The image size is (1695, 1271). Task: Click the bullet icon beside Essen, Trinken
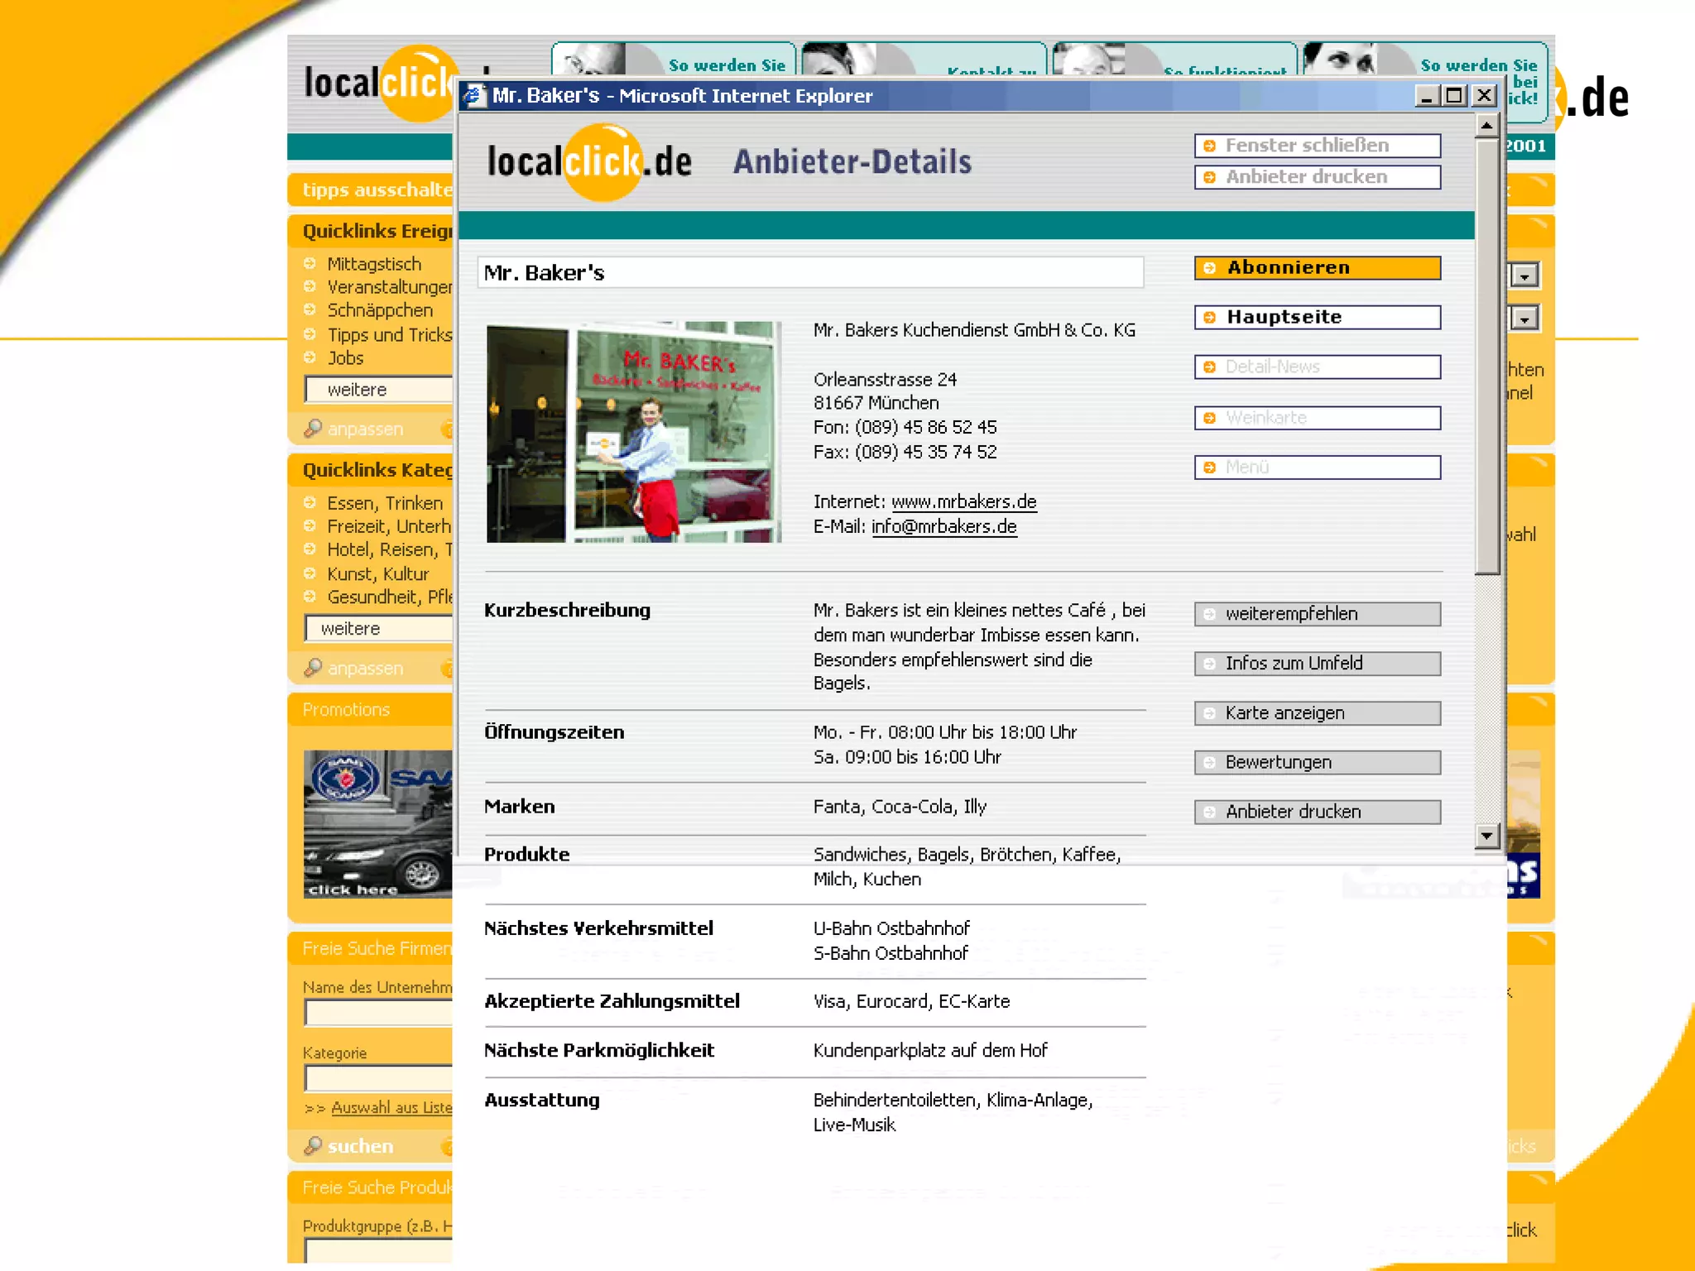click(310, 502)
